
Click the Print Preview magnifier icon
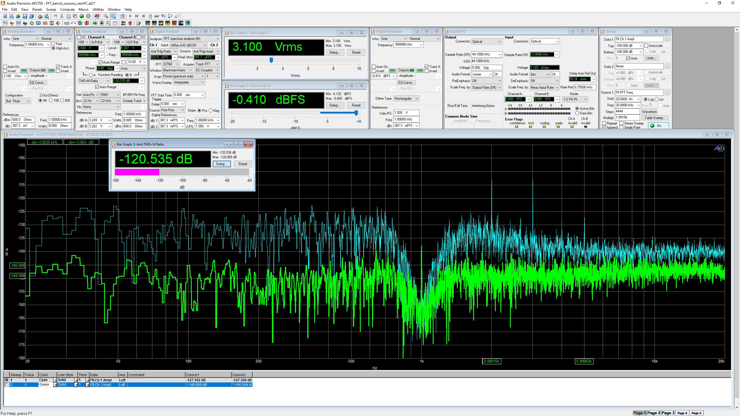(47, 16)
